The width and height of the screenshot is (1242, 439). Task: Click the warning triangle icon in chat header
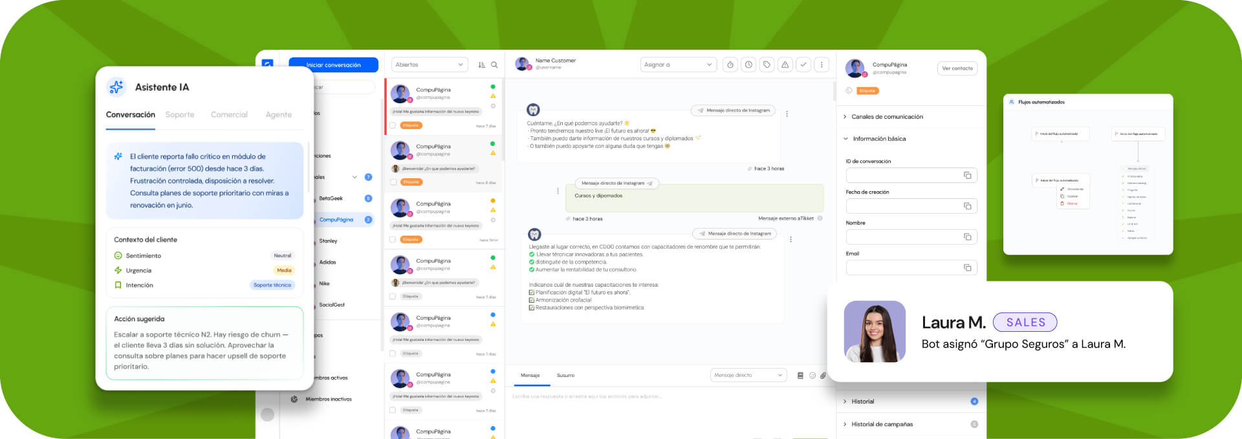tap(785, 65)
